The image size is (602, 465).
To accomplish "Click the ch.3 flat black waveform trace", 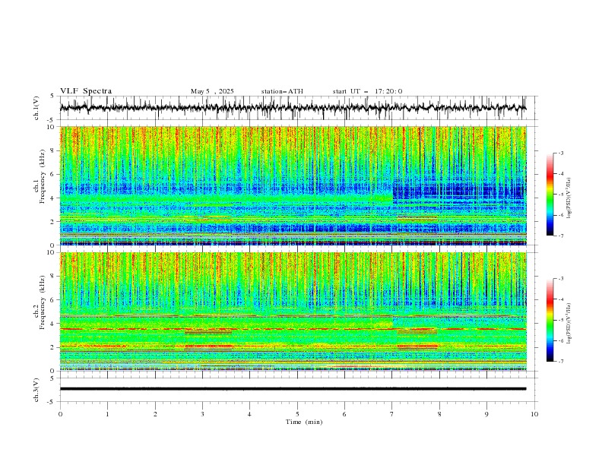I will tap(293, 389).
